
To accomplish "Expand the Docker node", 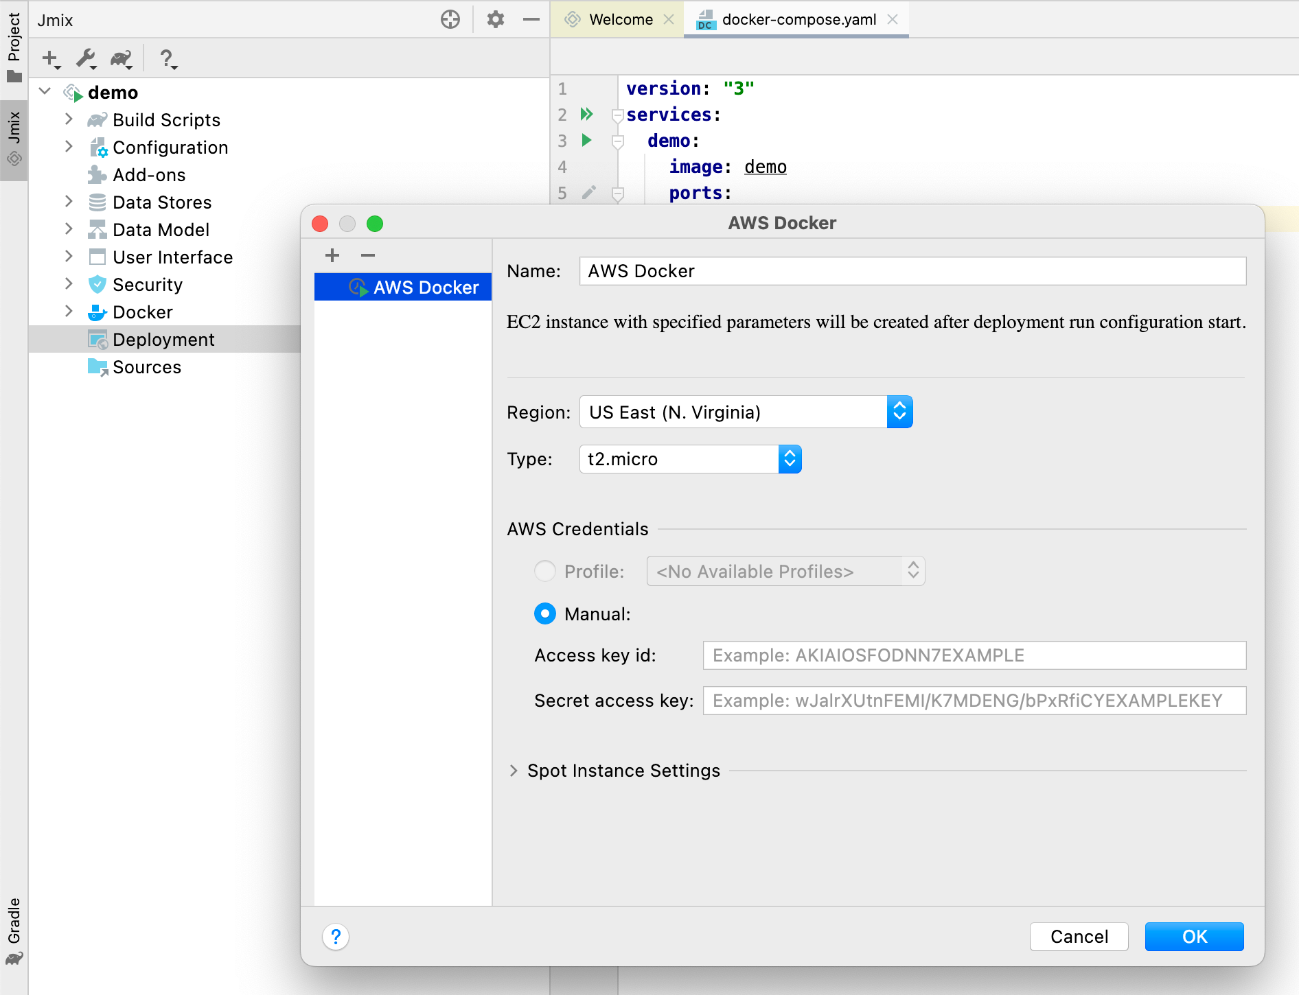I will tap(69, 311).
